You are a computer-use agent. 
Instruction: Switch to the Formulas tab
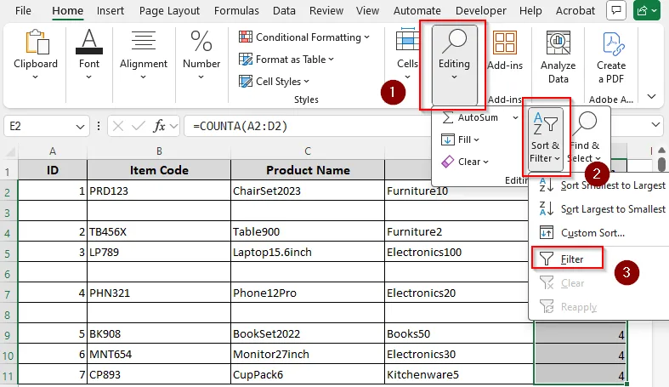236,11
